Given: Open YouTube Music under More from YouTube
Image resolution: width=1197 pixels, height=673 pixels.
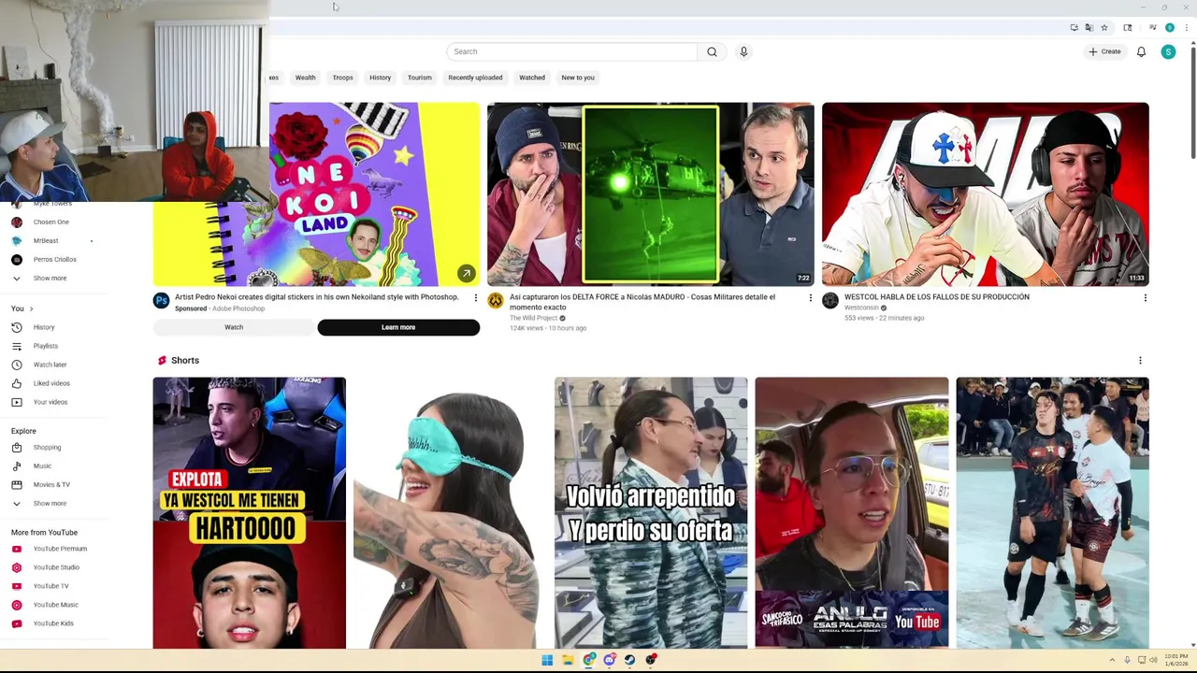Looking at the screenshot, I should pos(54,605).
